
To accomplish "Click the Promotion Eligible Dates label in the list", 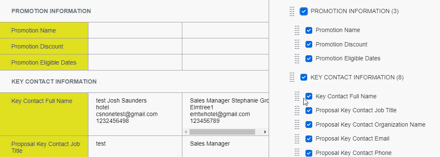I will 348,59.
